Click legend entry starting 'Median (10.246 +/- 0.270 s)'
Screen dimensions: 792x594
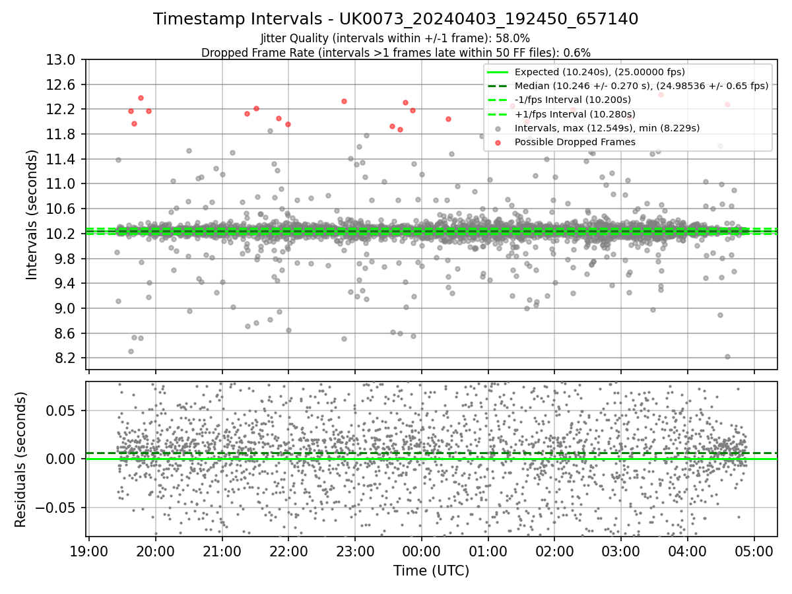coord(642,86)
